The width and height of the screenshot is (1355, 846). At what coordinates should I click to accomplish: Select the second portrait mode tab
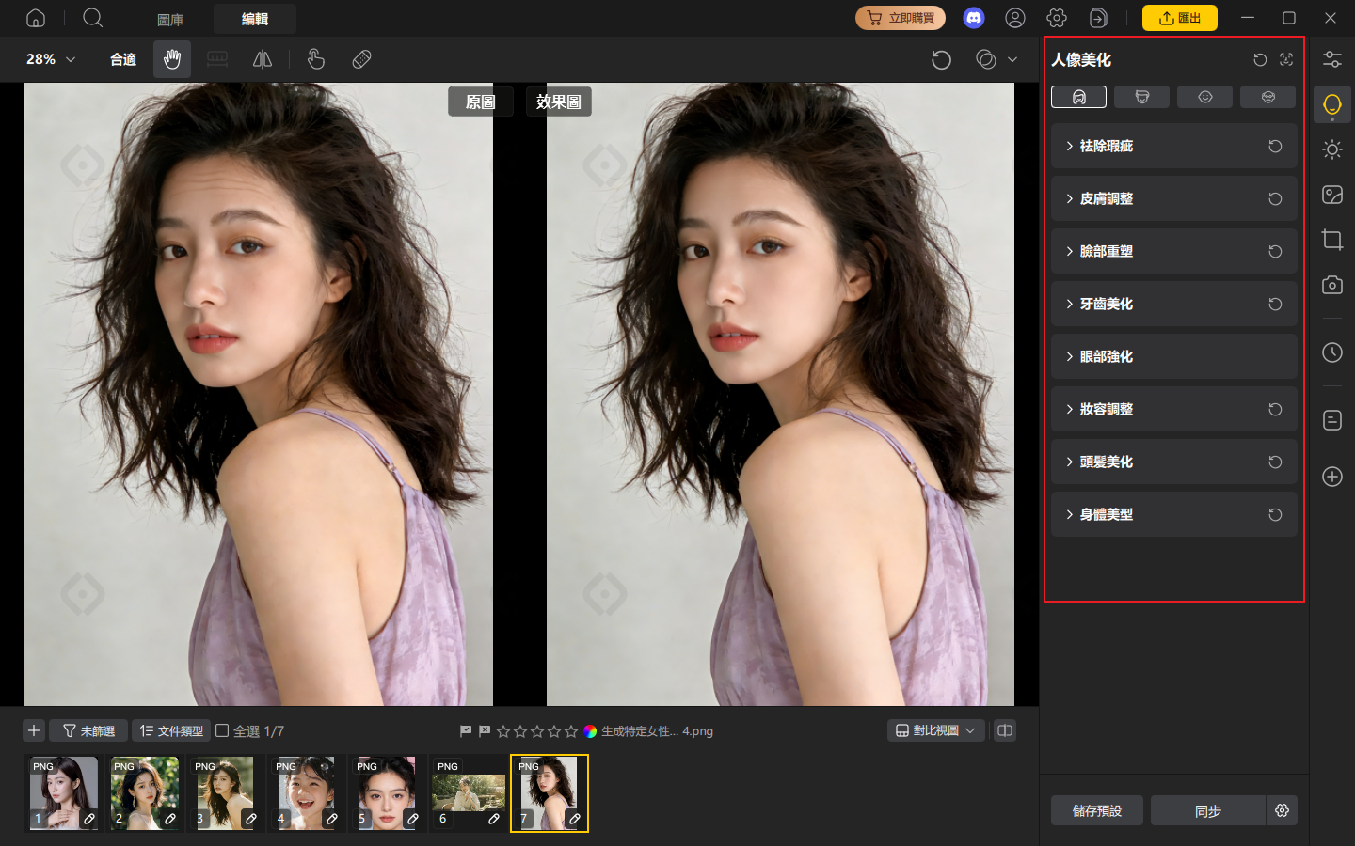coord(1141,97)
